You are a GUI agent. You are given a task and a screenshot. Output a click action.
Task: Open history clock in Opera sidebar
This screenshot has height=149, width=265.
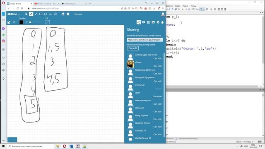coord(4,64)
